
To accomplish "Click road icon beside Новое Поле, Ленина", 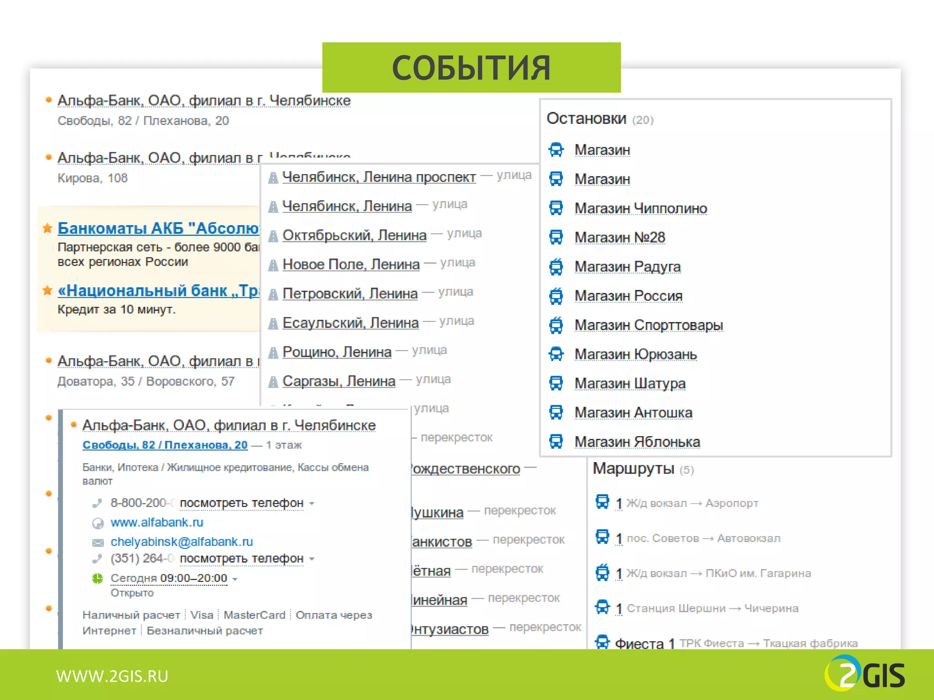I will click(273, 265).
